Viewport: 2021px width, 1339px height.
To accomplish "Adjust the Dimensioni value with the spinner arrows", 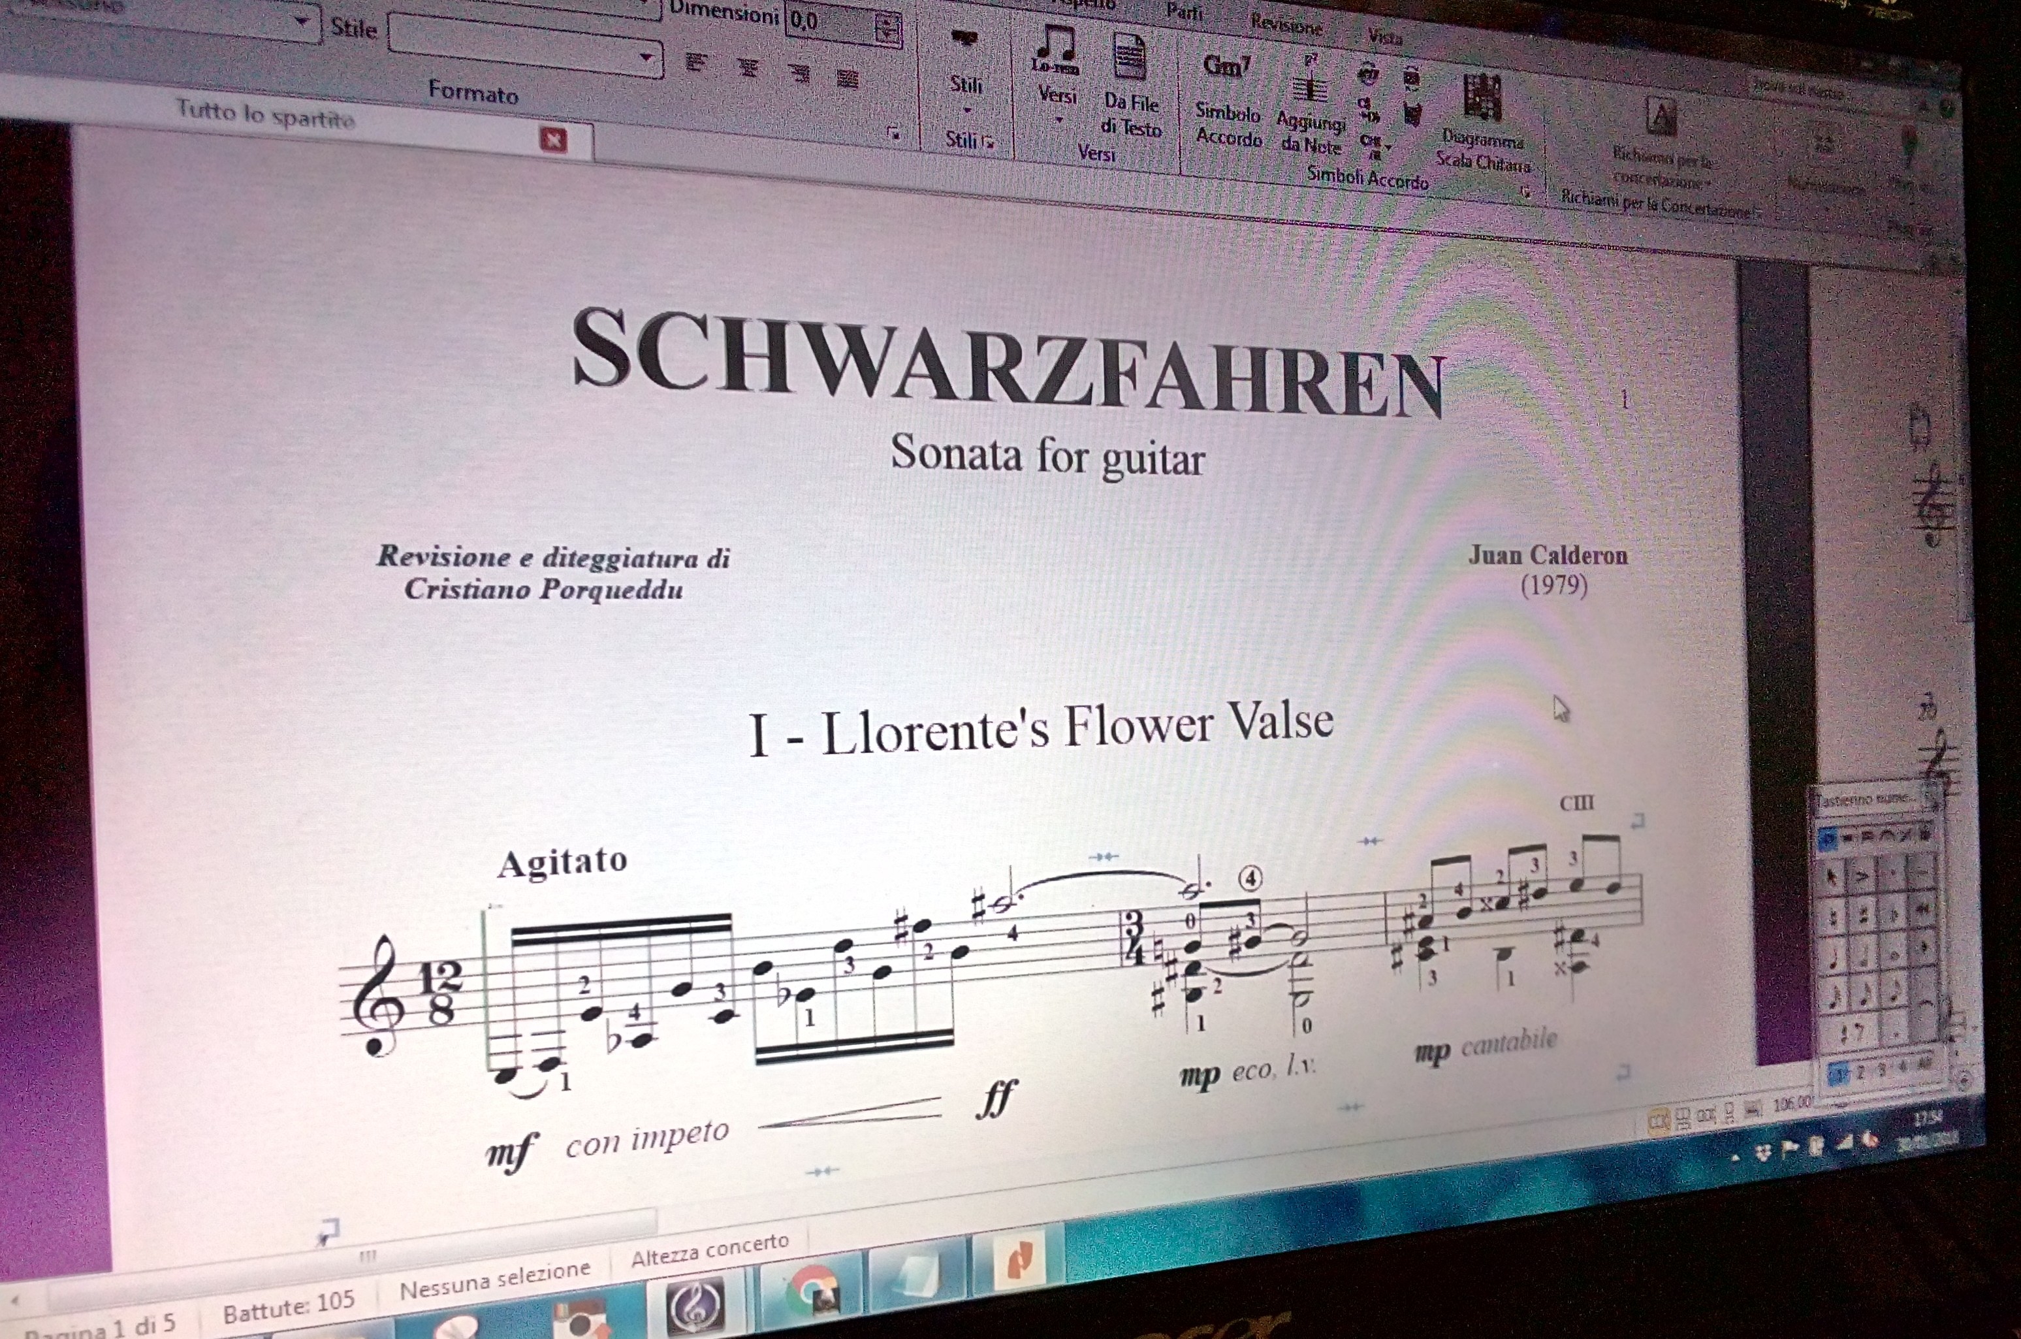I will (x=887, y=29).
